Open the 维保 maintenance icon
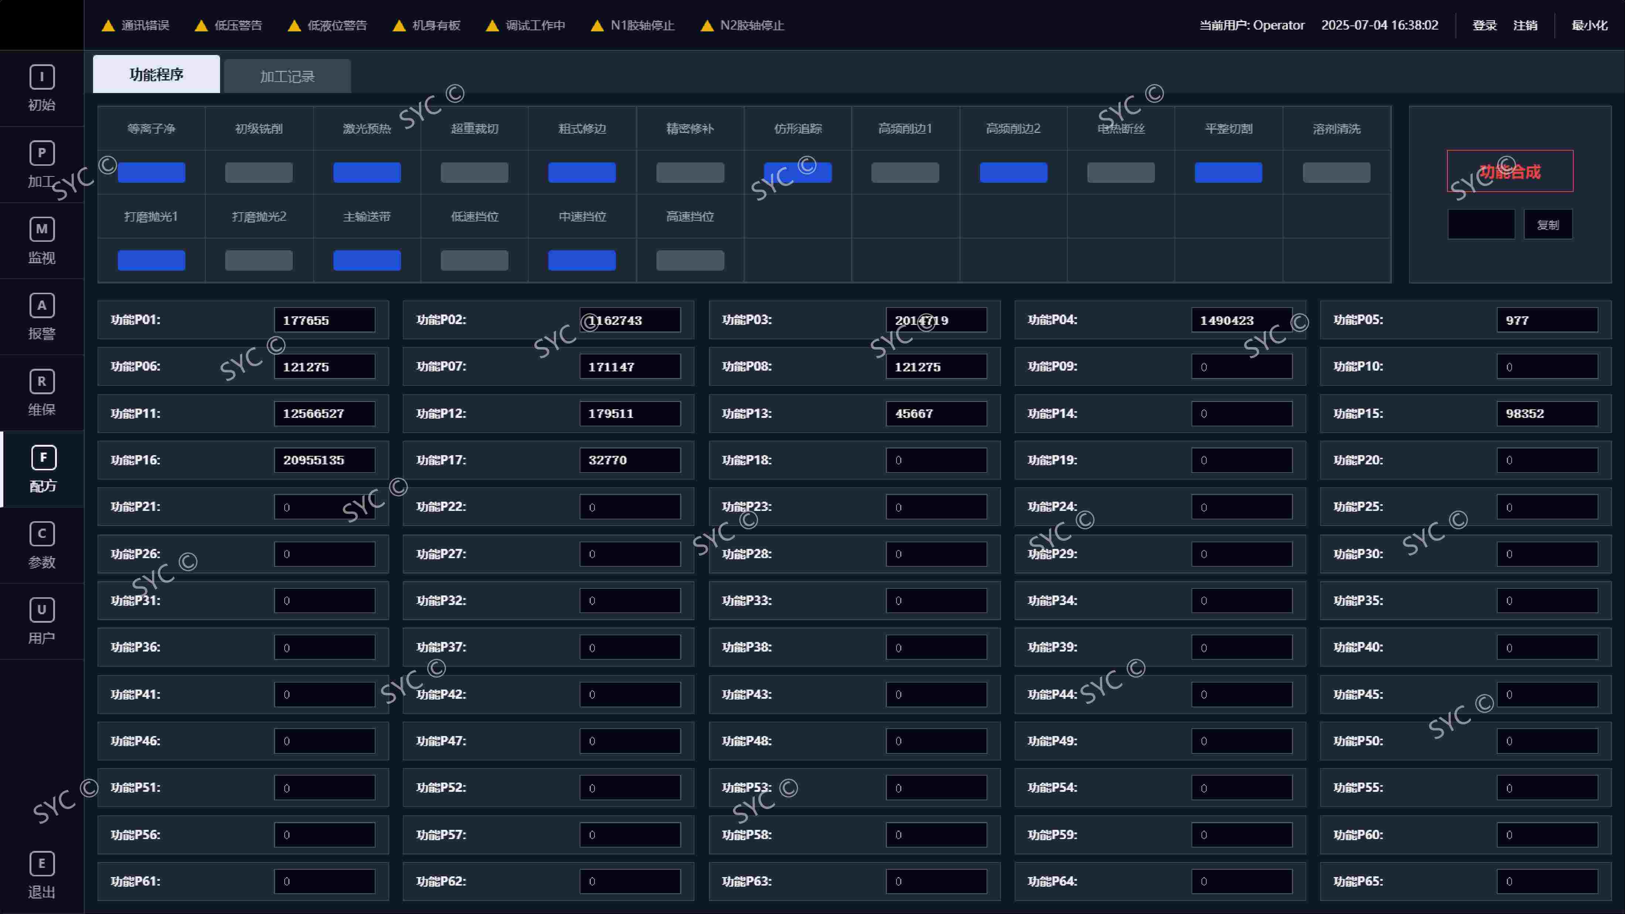The width and height of the screenshot is (1625, 914). (42, 382)
